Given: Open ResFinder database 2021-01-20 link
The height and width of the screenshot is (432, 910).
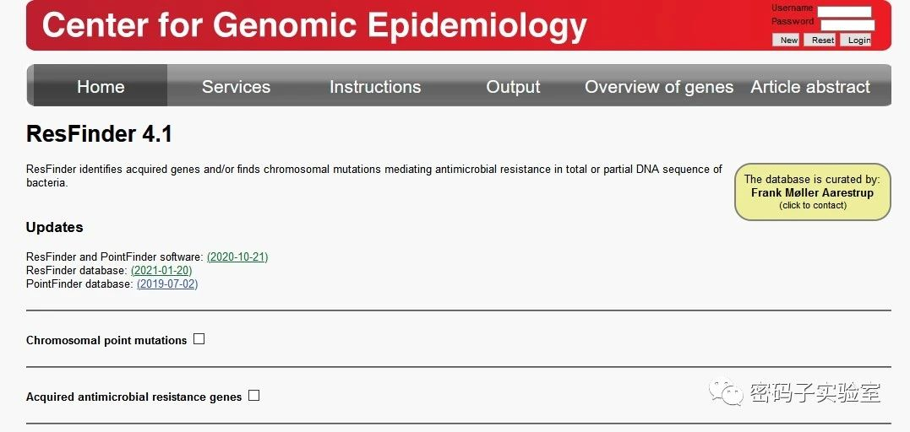Looking at the screenshot, I should click(x=161, y=270).
